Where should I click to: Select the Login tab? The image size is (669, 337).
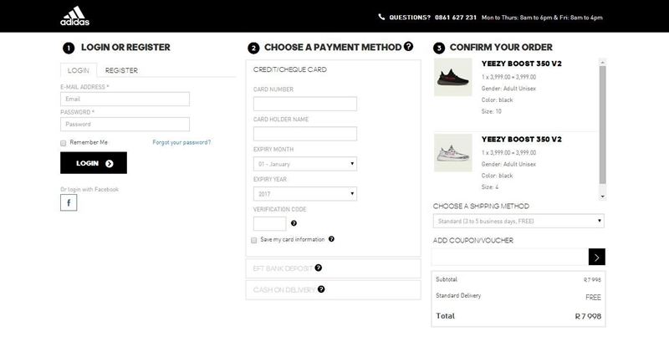pos(79,70)
